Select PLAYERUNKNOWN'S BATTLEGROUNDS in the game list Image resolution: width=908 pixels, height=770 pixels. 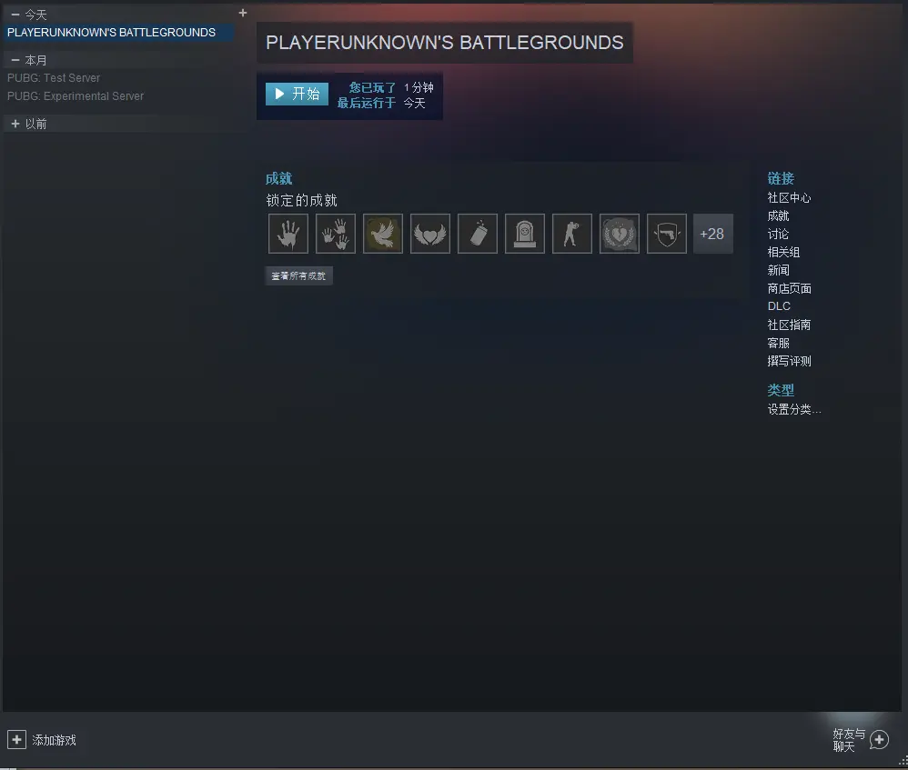point(118,33)
